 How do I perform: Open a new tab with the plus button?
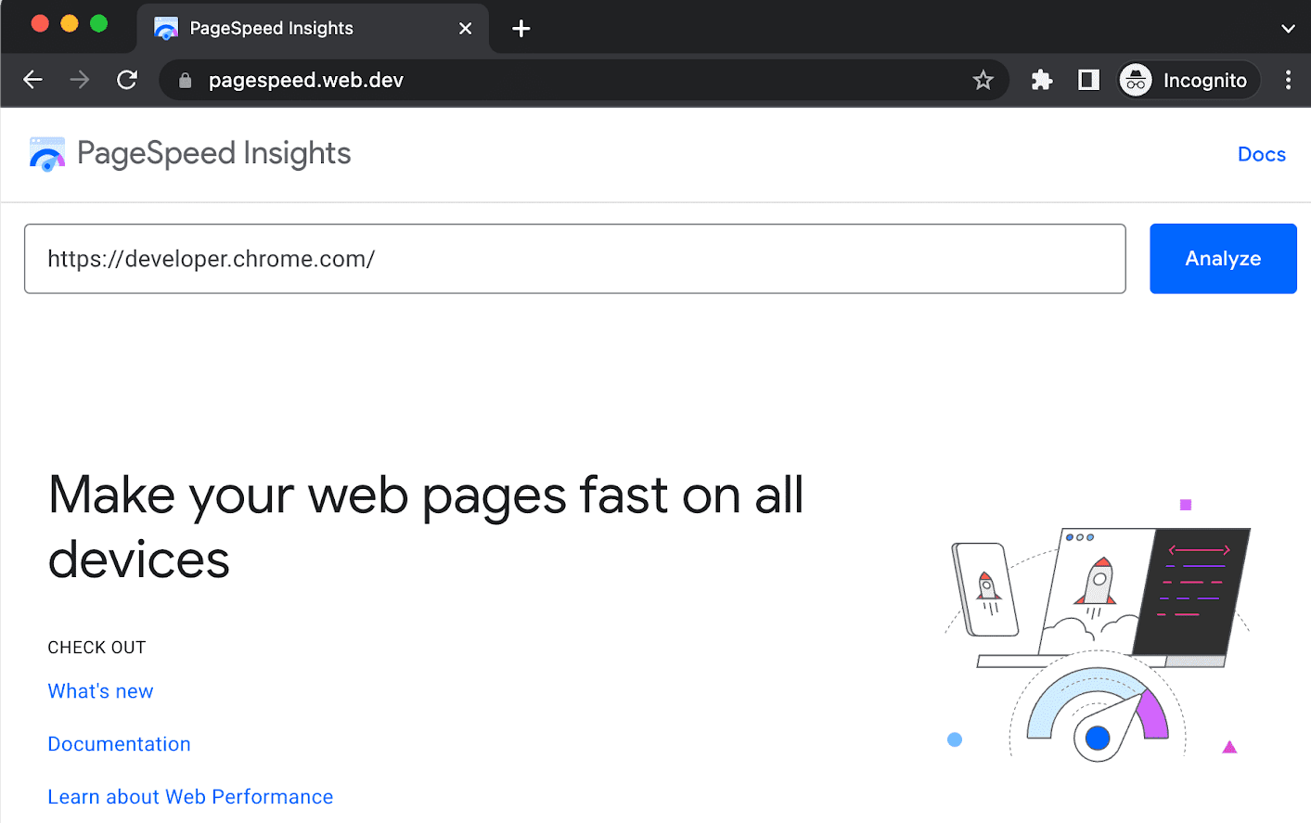[521, 29]
